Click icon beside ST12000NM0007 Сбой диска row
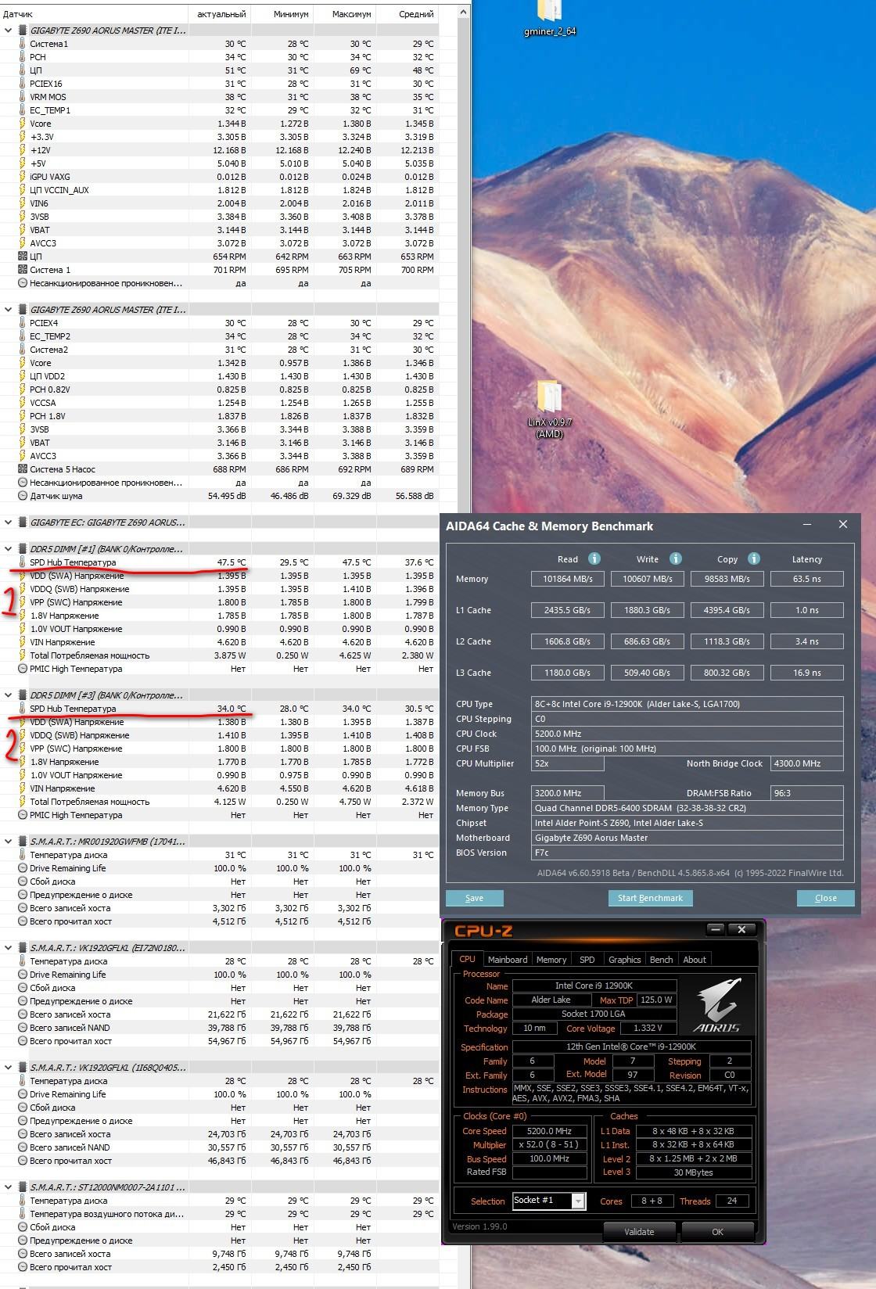This screenshot has height=1289, width=876. pos(22,1227)
